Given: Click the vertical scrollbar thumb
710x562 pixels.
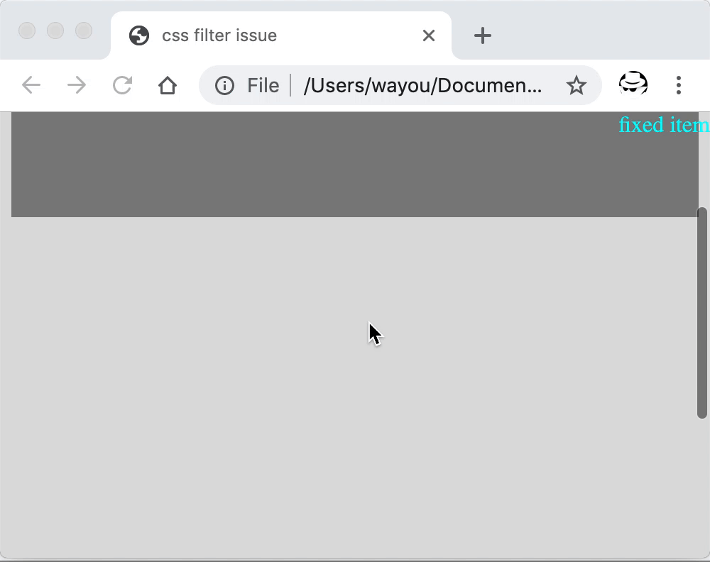Looking at the screenshot, I should click(702, 313).
